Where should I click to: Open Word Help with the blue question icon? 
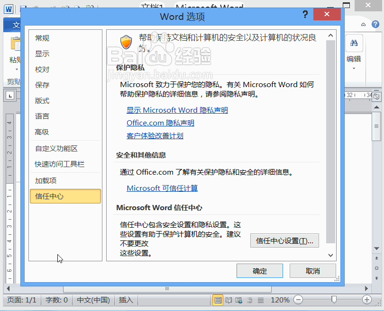[375, 24]
